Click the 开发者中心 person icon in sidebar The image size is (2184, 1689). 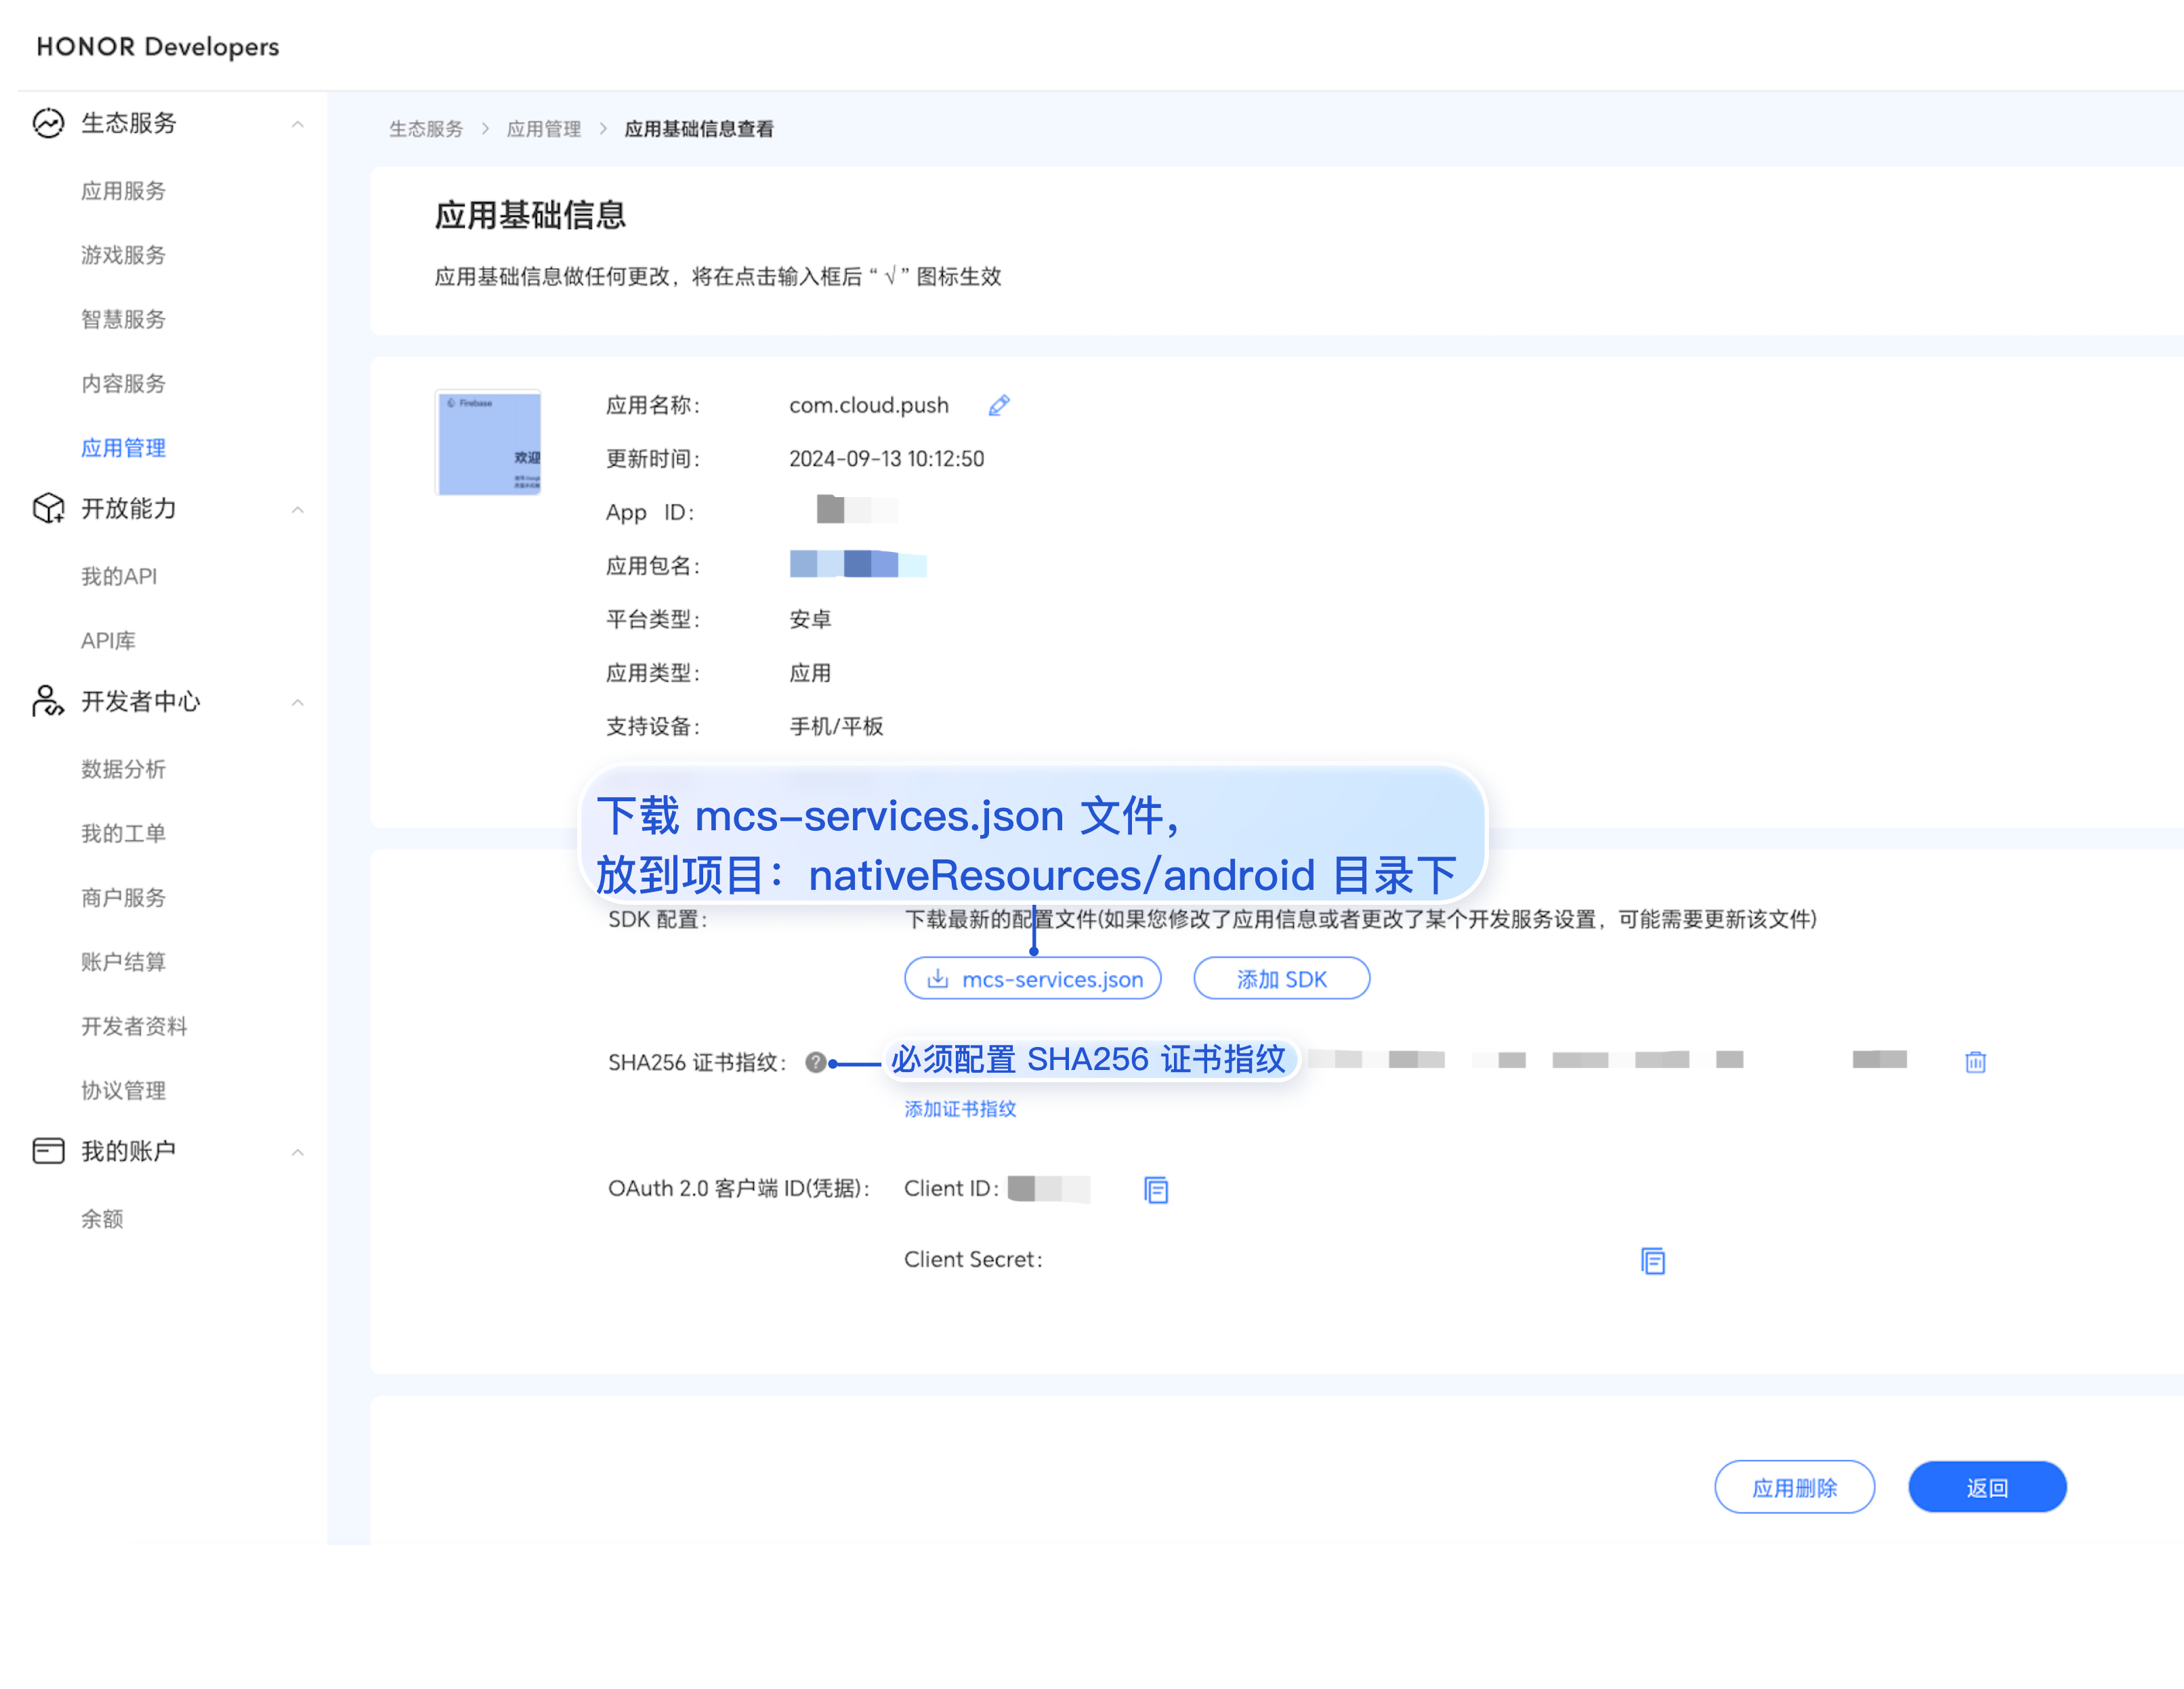[x=48, y=701]
